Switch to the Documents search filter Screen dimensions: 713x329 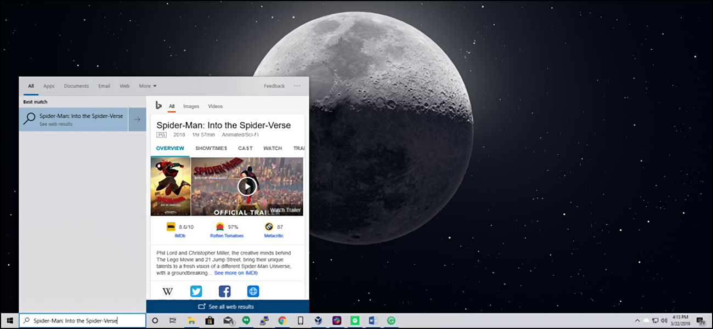[x=76, y=86]
